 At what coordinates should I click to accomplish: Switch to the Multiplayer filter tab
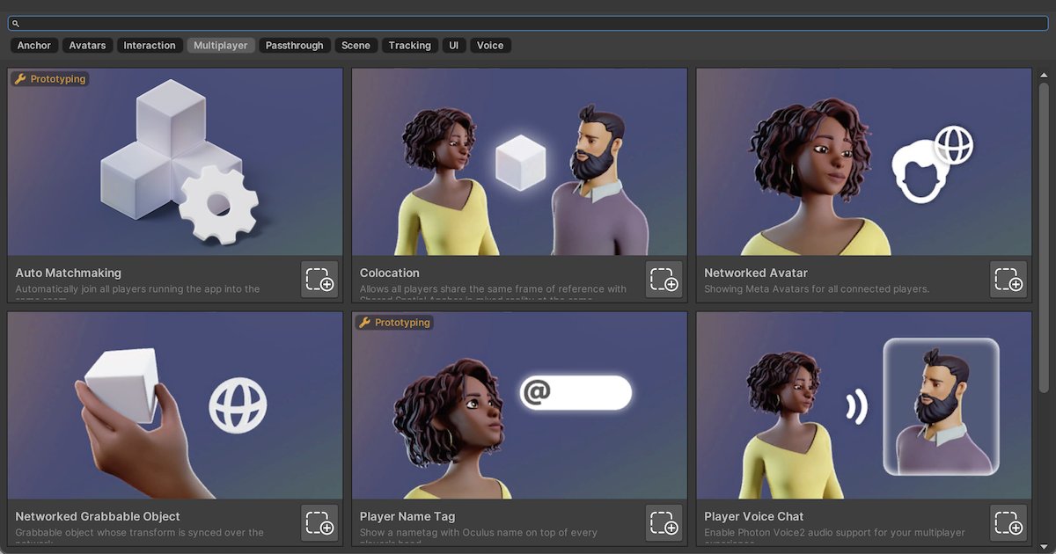(x=221, y=45)
